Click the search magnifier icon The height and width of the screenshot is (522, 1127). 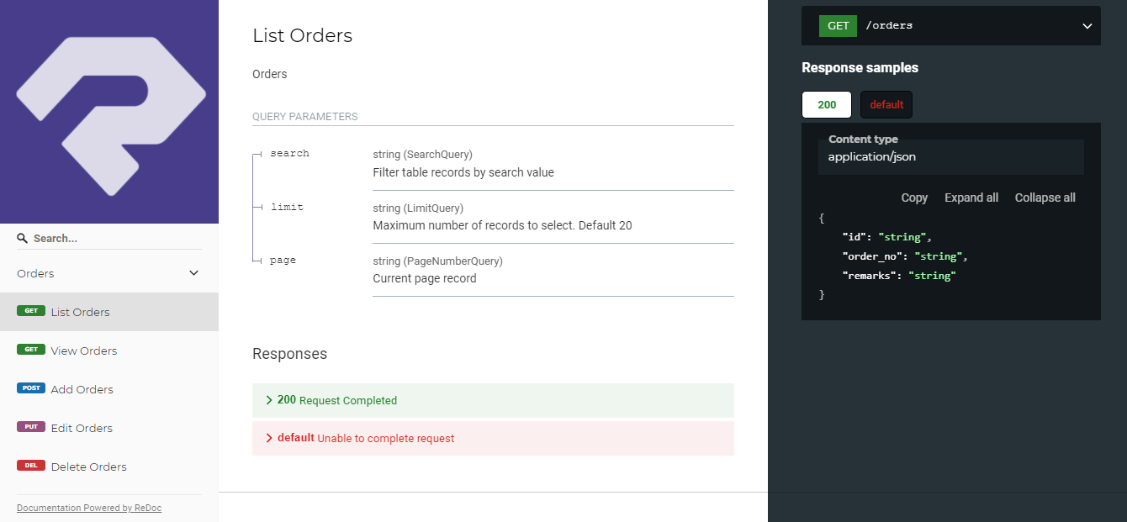(x=23, y=239)
